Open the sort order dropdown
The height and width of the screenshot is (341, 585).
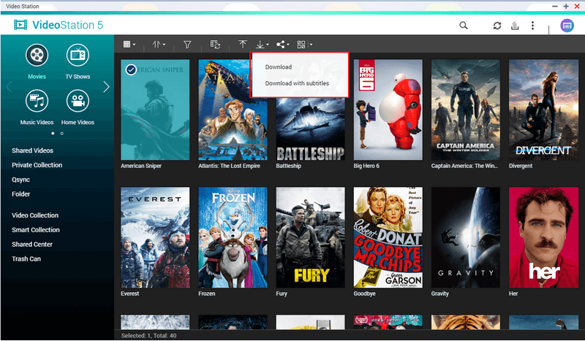tap(159, 45)
